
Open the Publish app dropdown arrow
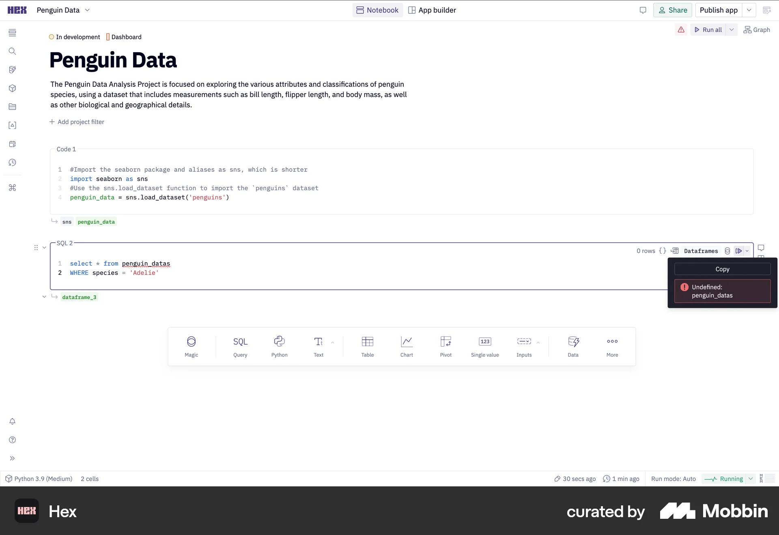[x=749, y=10]
